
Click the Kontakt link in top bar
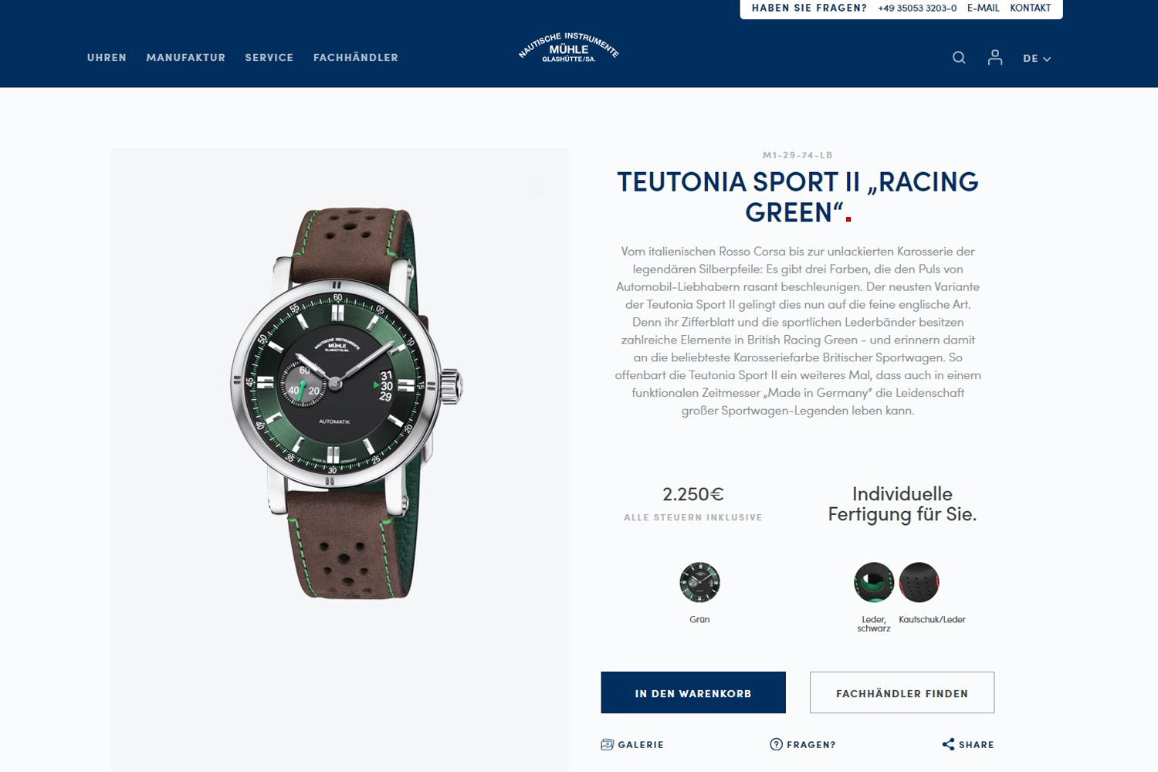pos(1031,8)
